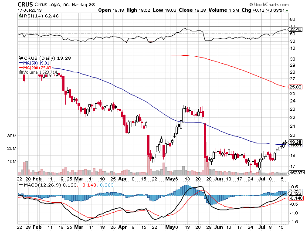The width and height of the screenshot is (305, 231).
Task: Click the MACD(12,26,9) legend label
Action: [x=42, y=185]
